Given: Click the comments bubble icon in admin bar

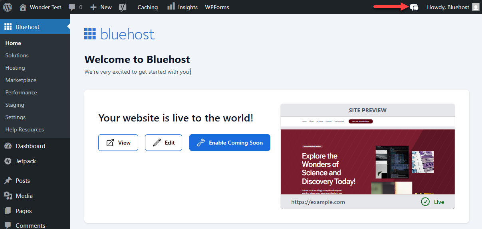Looking at the screenshot, I should 72,7.
